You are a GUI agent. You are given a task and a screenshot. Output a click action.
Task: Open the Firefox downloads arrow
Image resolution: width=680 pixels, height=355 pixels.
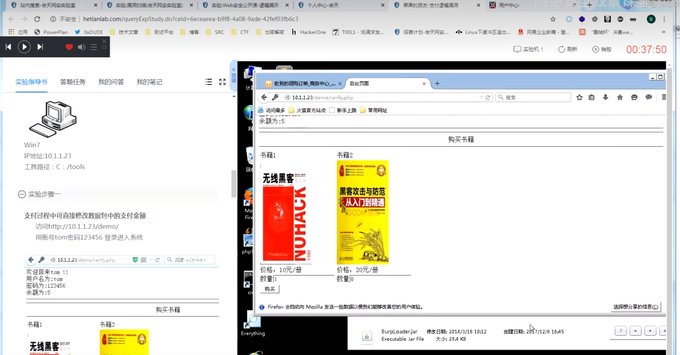pos(605,97)
